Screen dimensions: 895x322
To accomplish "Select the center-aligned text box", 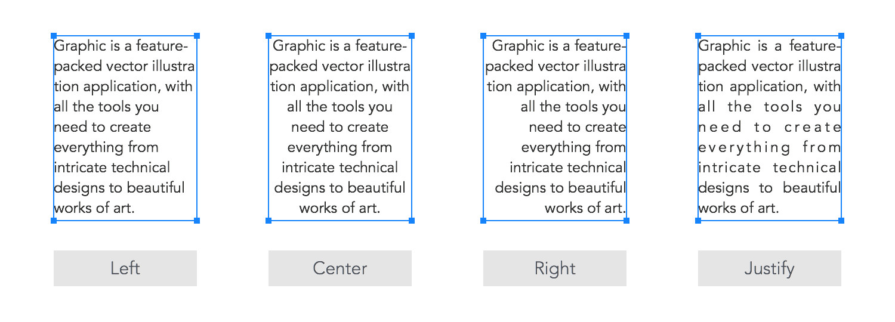I will click(340, 128).
